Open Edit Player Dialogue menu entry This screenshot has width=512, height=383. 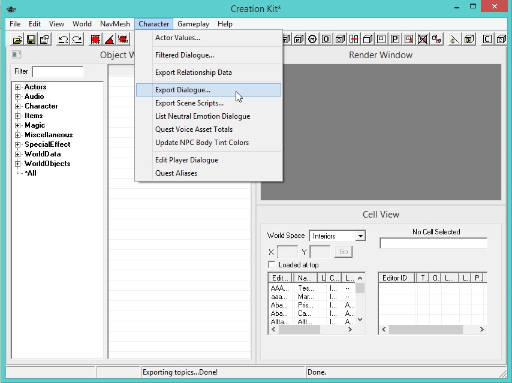[208, 160]
